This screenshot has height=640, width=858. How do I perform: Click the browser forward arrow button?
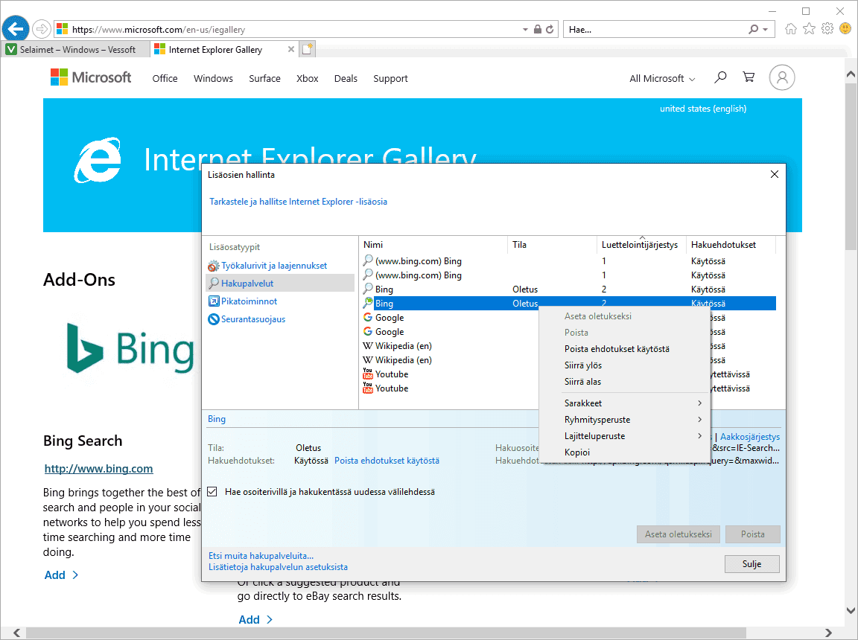coord(41,29)
